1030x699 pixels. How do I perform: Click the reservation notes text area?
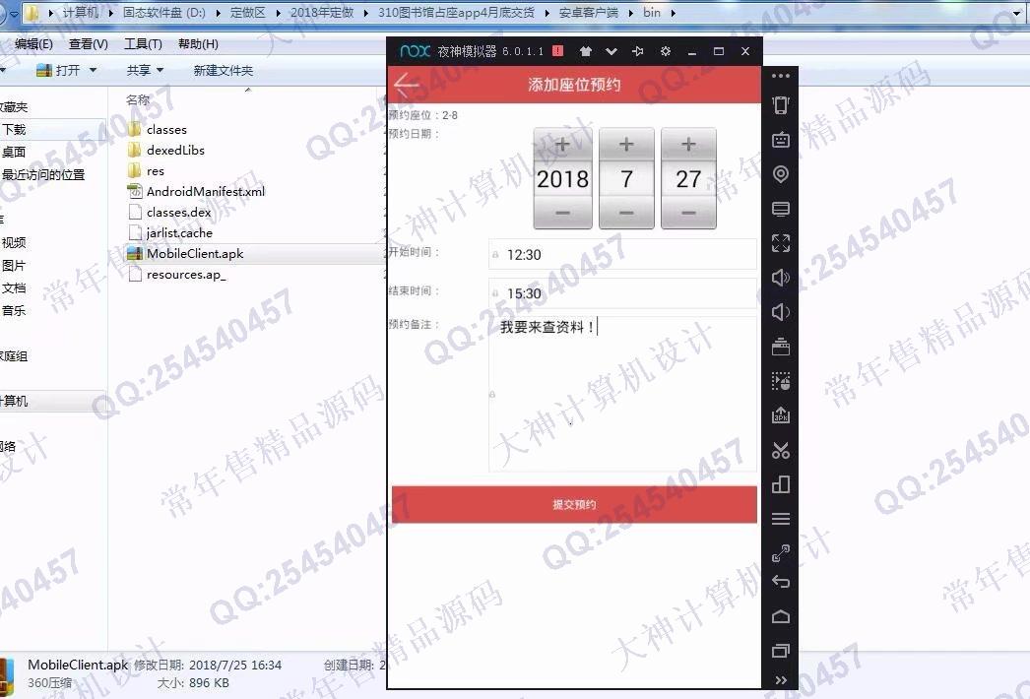[622, 394]
